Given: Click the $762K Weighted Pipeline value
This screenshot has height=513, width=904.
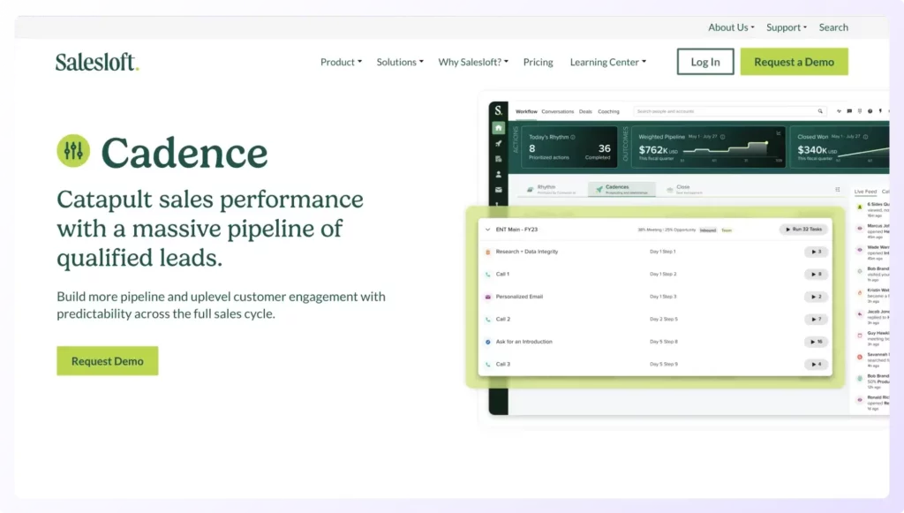Looking at the screenshot, I should (x=658, y=150).
